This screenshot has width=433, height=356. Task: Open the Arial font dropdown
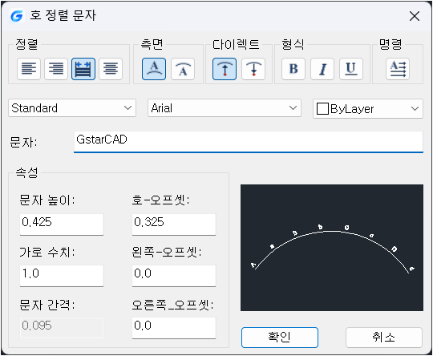pyautogui.click(x=225, y=108)
